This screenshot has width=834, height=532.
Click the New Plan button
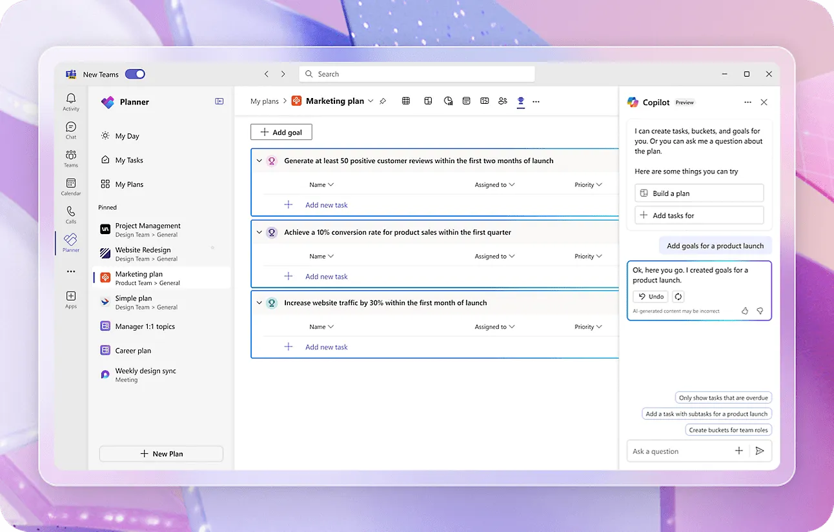click(x=161, y=453)
